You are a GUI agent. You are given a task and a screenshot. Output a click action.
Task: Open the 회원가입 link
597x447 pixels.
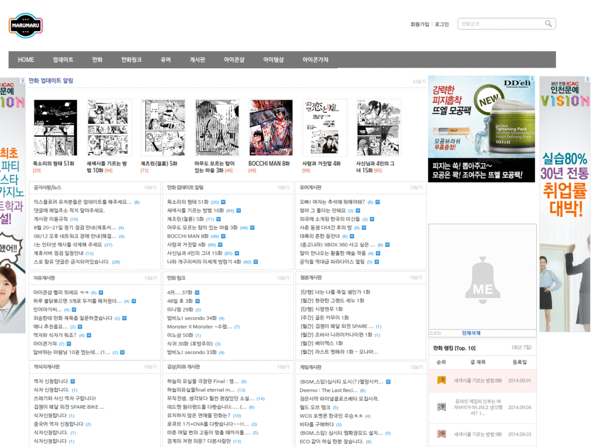click(x=419, y=24)
